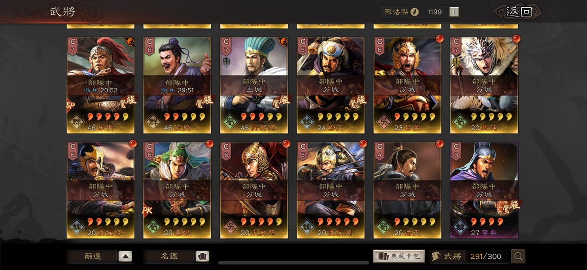Click the magnifier search icon
Screen dimensions: 587x270
click(518, 256)
